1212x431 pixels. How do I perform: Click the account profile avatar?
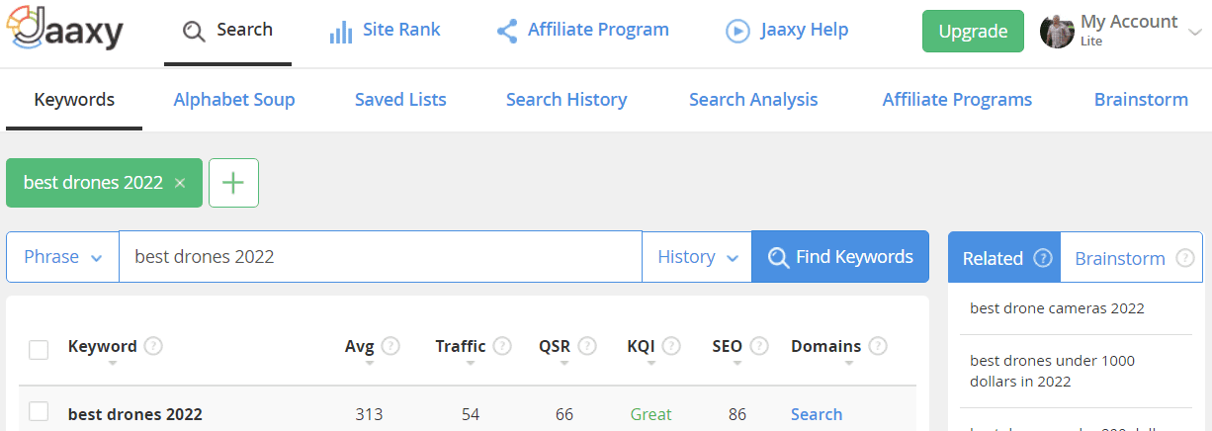click(1057, 31)
